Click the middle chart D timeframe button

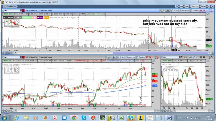(x=114, y=57)
